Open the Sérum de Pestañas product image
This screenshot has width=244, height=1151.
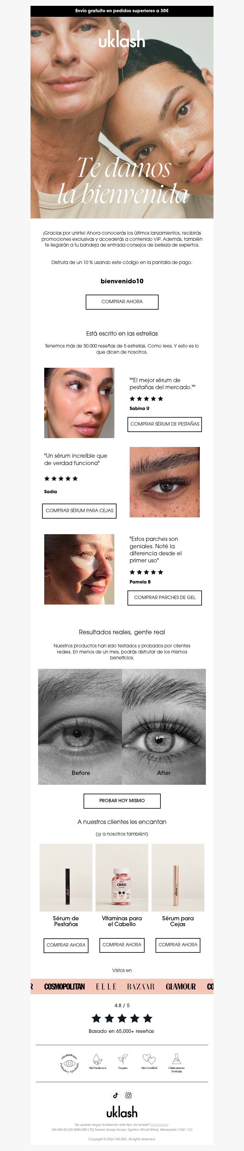66,877
